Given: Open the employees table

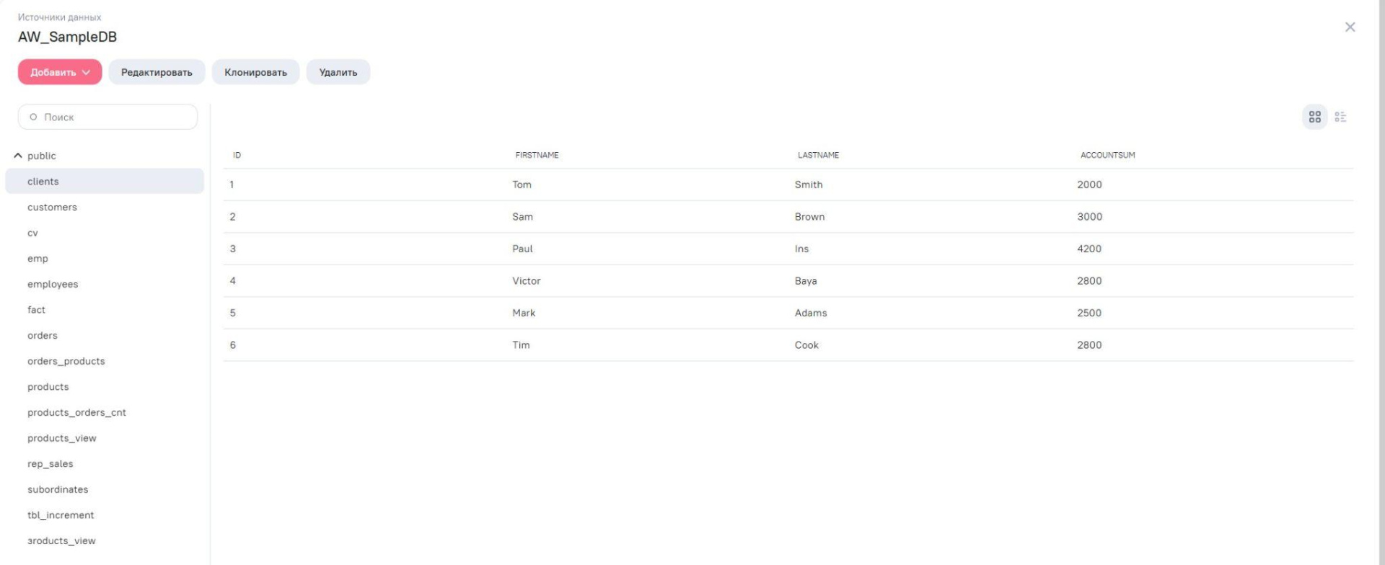Looking at the screenshot, I should 53,284.
